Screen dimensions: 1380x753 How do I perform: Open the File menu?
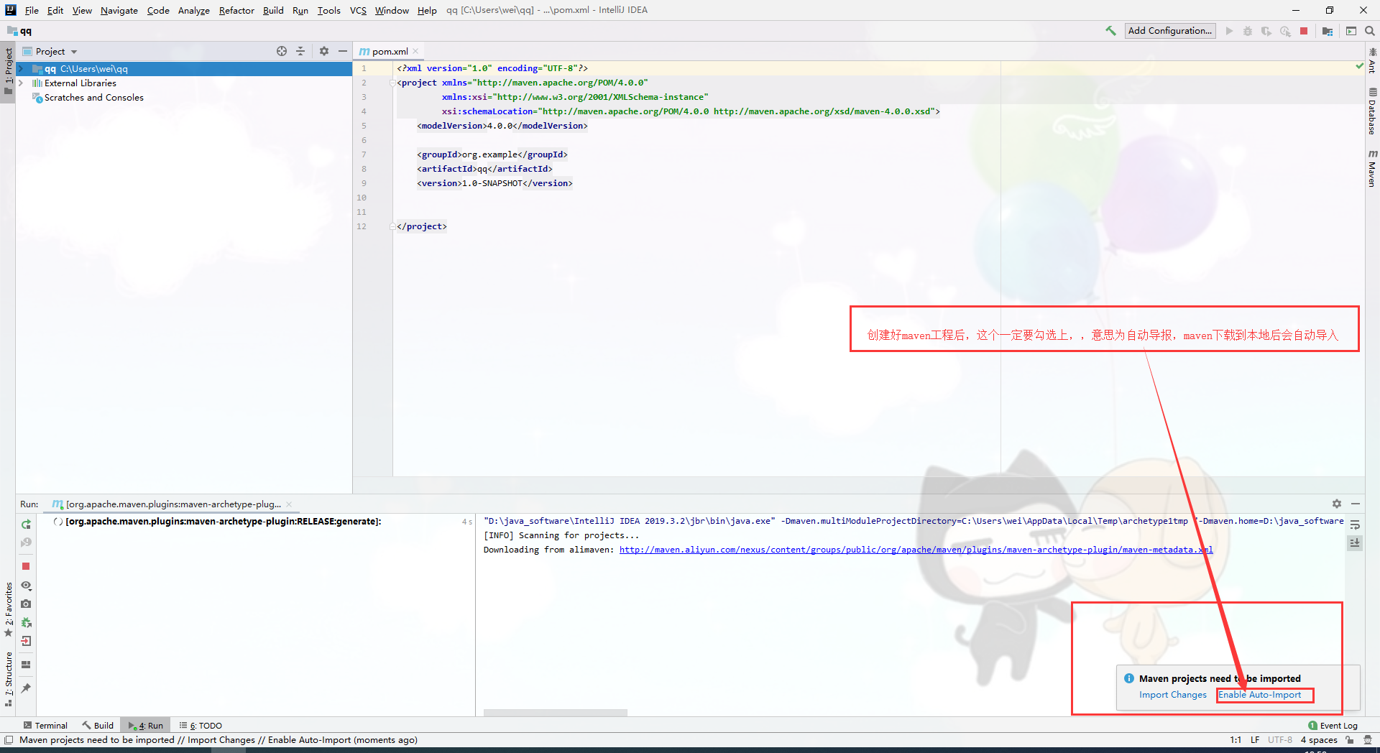32,10
